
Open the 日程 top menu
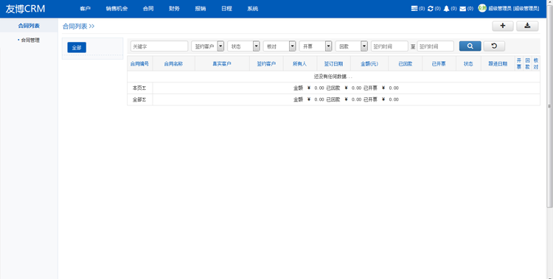(226, 8)
